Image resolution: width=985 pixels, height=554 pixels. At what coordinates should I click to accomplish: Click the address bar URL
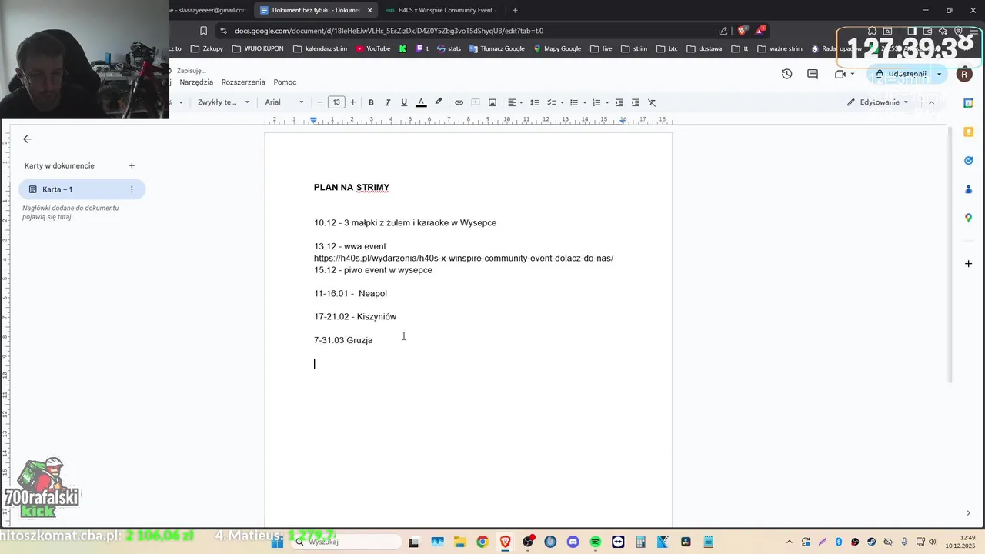389,31
